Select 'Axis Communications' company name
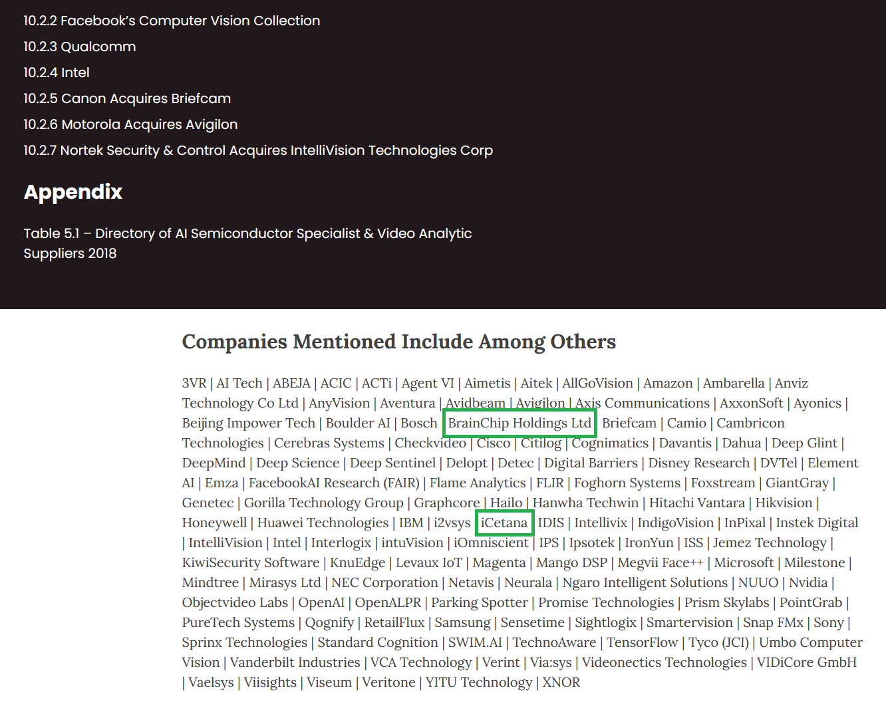 (x=643, y=404)
